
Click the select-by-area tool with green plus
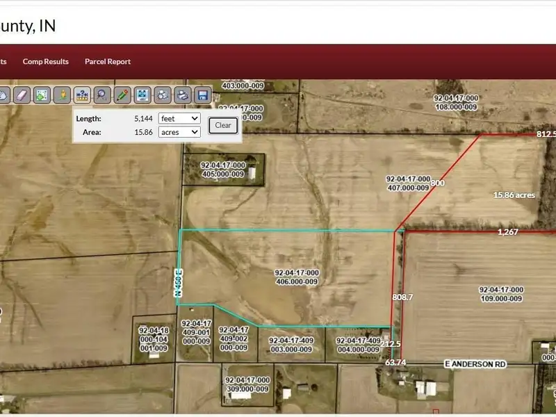coord(42,95)
